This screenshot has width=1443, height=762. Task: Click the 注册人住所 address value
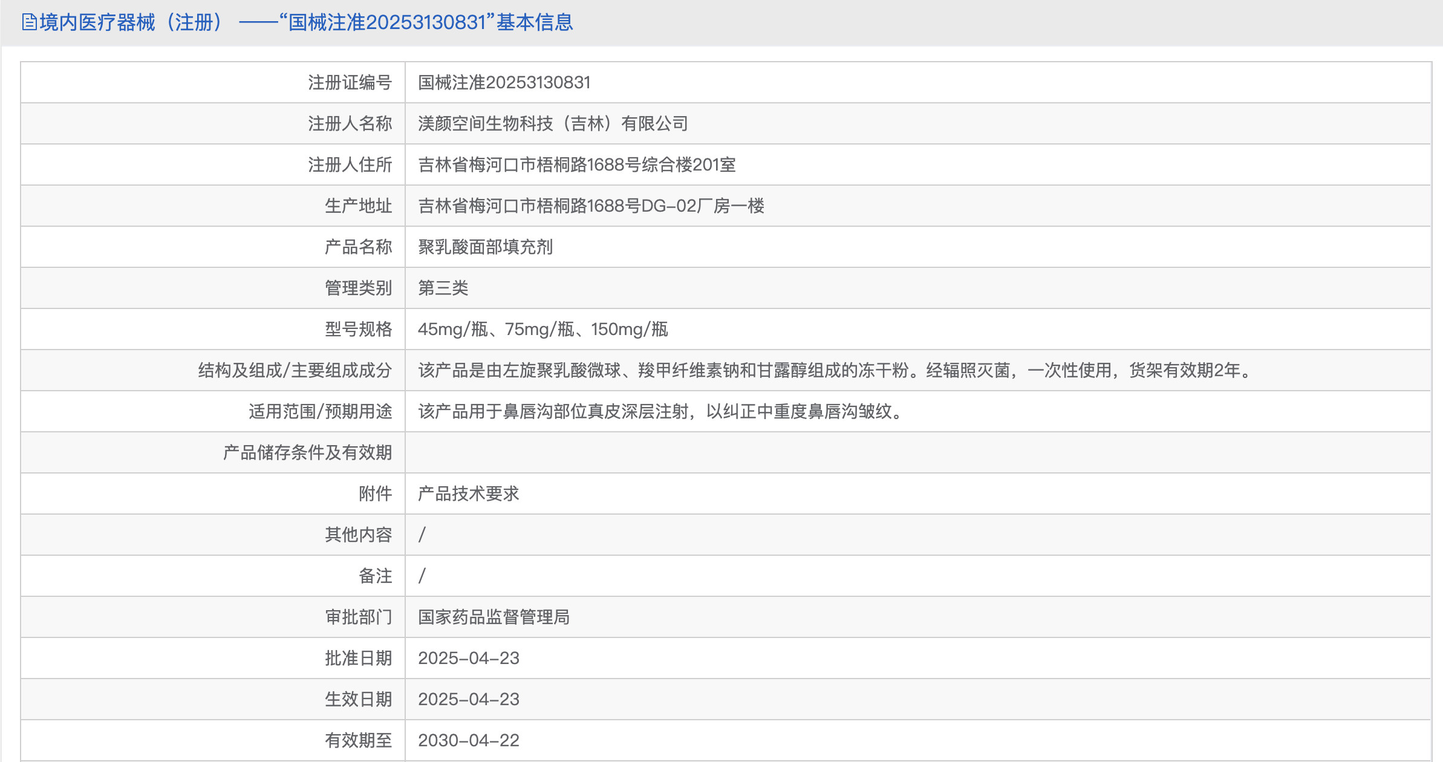coord(576,164)
